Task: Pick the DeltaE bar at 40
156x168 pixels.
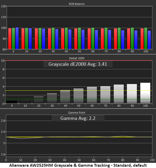Action: point(65,97)
